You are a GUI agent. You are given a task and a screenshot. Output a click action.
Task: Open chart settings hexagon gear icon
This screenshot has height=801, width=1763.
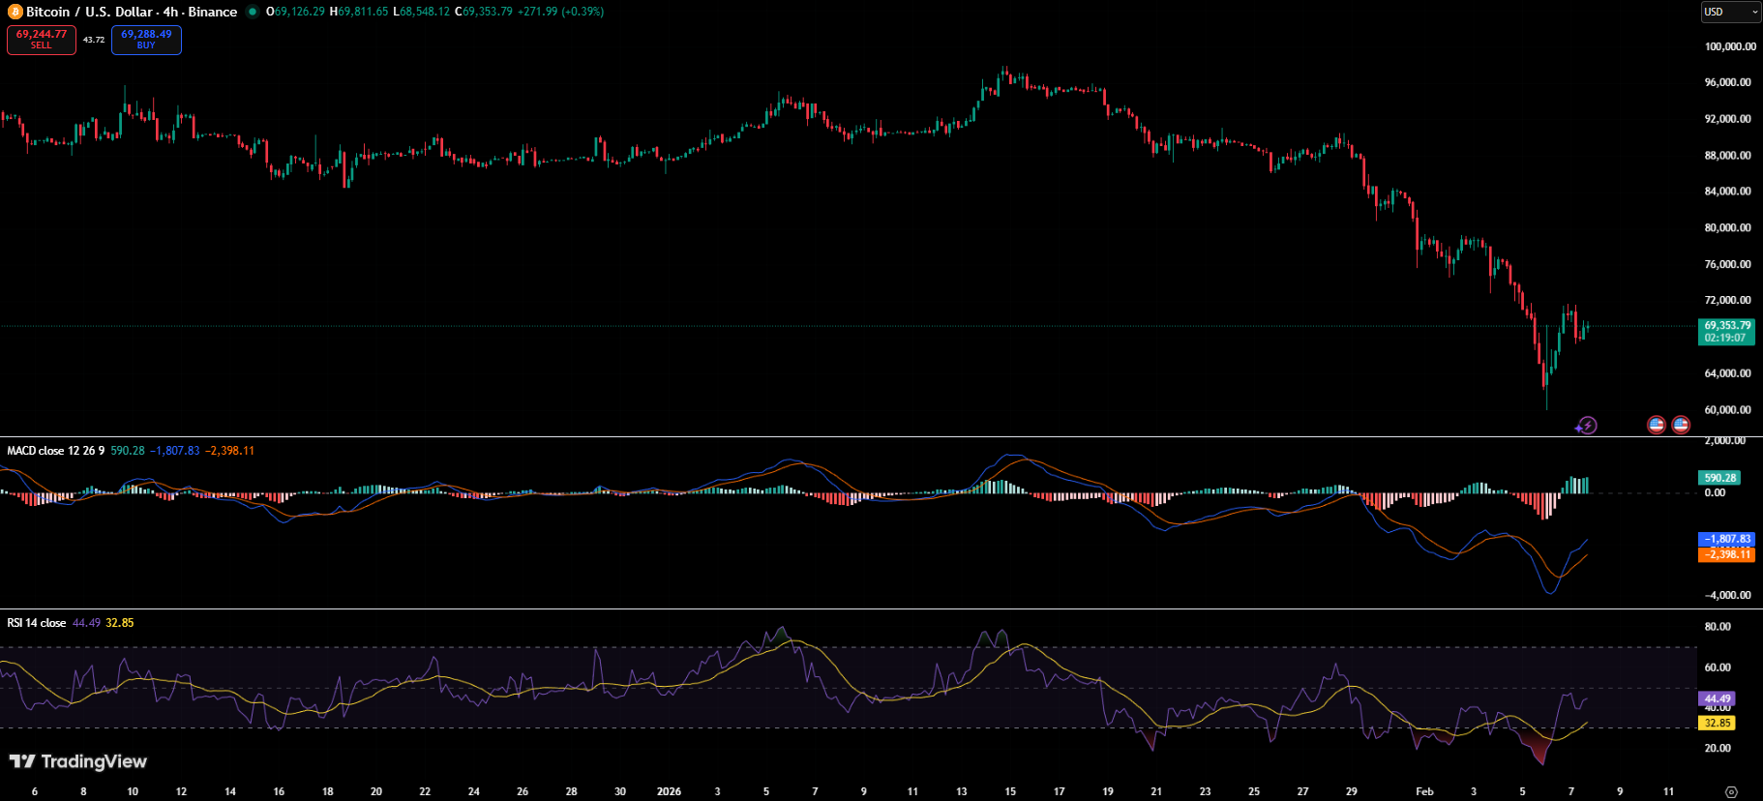coord(1731,791)
